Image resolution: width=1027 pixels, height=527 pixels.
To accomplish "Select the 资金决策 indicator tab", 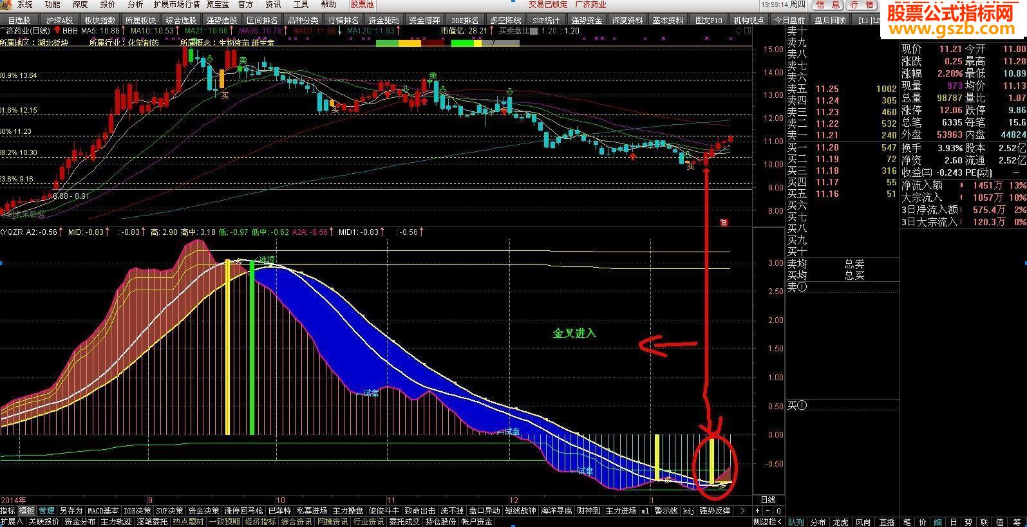I will click(x=204, y=511).
